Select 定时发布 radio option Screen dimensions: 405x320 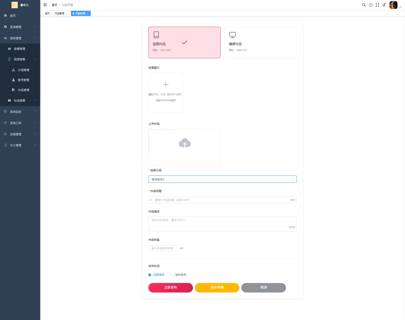pyautogui.click(x=172, y=275)
